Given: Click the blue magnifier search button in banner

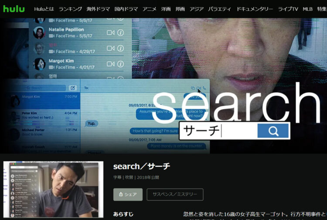Looking at the screenshot, I should click(x=273, y=130).
